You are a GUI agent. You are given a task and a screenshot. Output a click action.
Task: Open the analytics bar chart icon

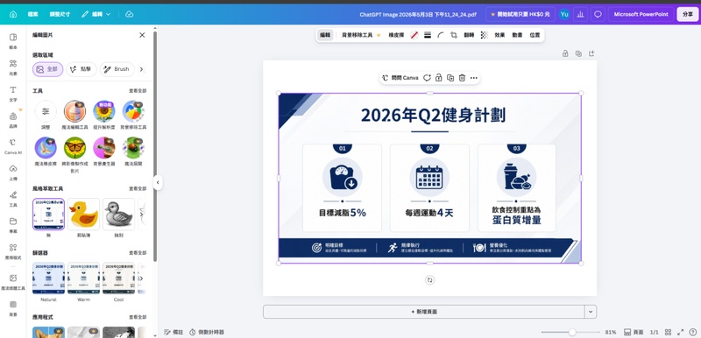[580, 14]
